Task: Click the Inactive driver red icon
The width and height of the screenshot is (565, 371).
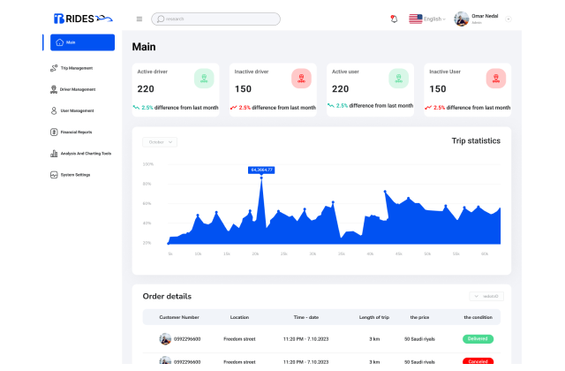Action: 301,79
